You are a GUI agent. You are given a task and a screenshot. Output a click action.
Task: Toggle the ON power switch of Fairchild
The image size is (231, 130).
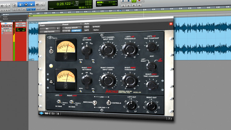51,51
